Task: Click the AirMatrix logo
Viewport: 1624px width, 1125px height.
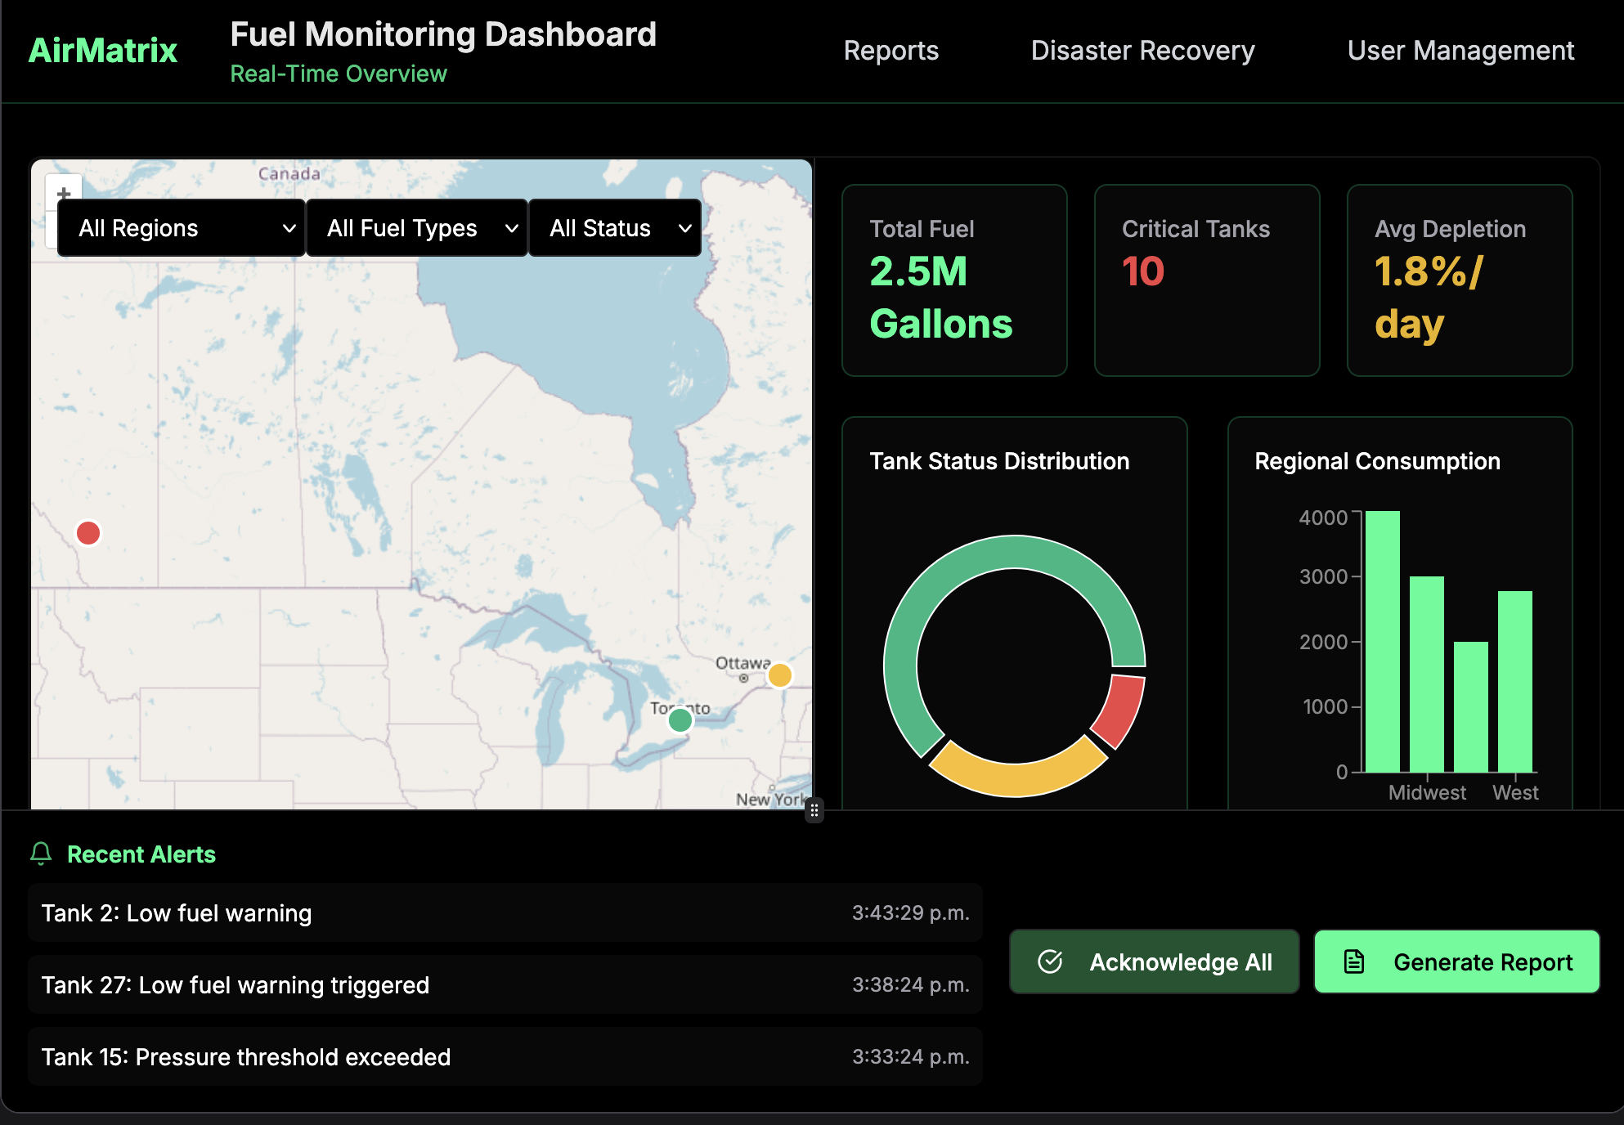Action: pos(101,49)
